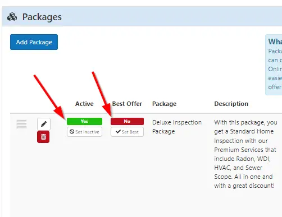Click the Active column header
The height and width of the screenshot is (217, 282).
(x=84, y=104)
